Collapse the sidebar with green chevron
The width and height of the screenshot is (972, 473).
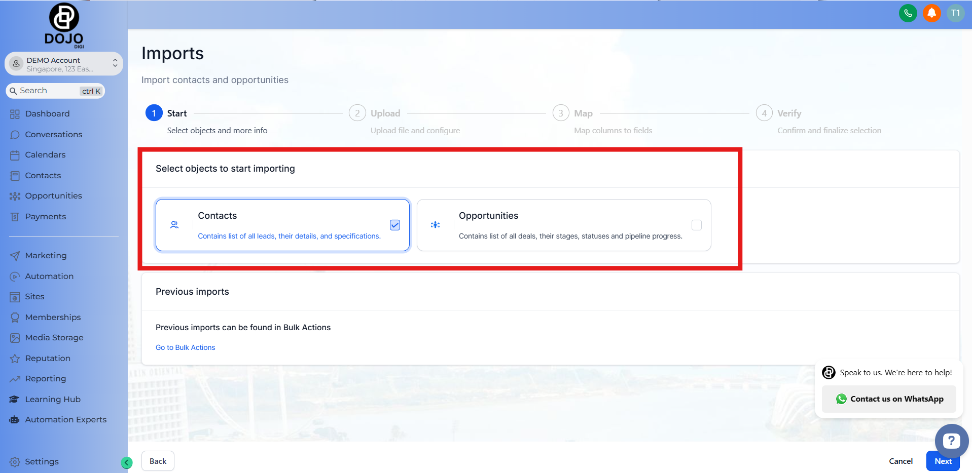[127, 462]
